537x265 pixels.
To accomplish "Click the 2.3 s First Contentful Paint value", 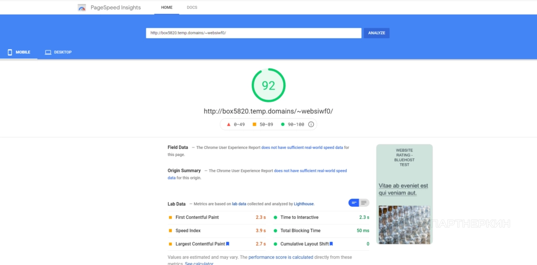I will (x=261, y=217).
